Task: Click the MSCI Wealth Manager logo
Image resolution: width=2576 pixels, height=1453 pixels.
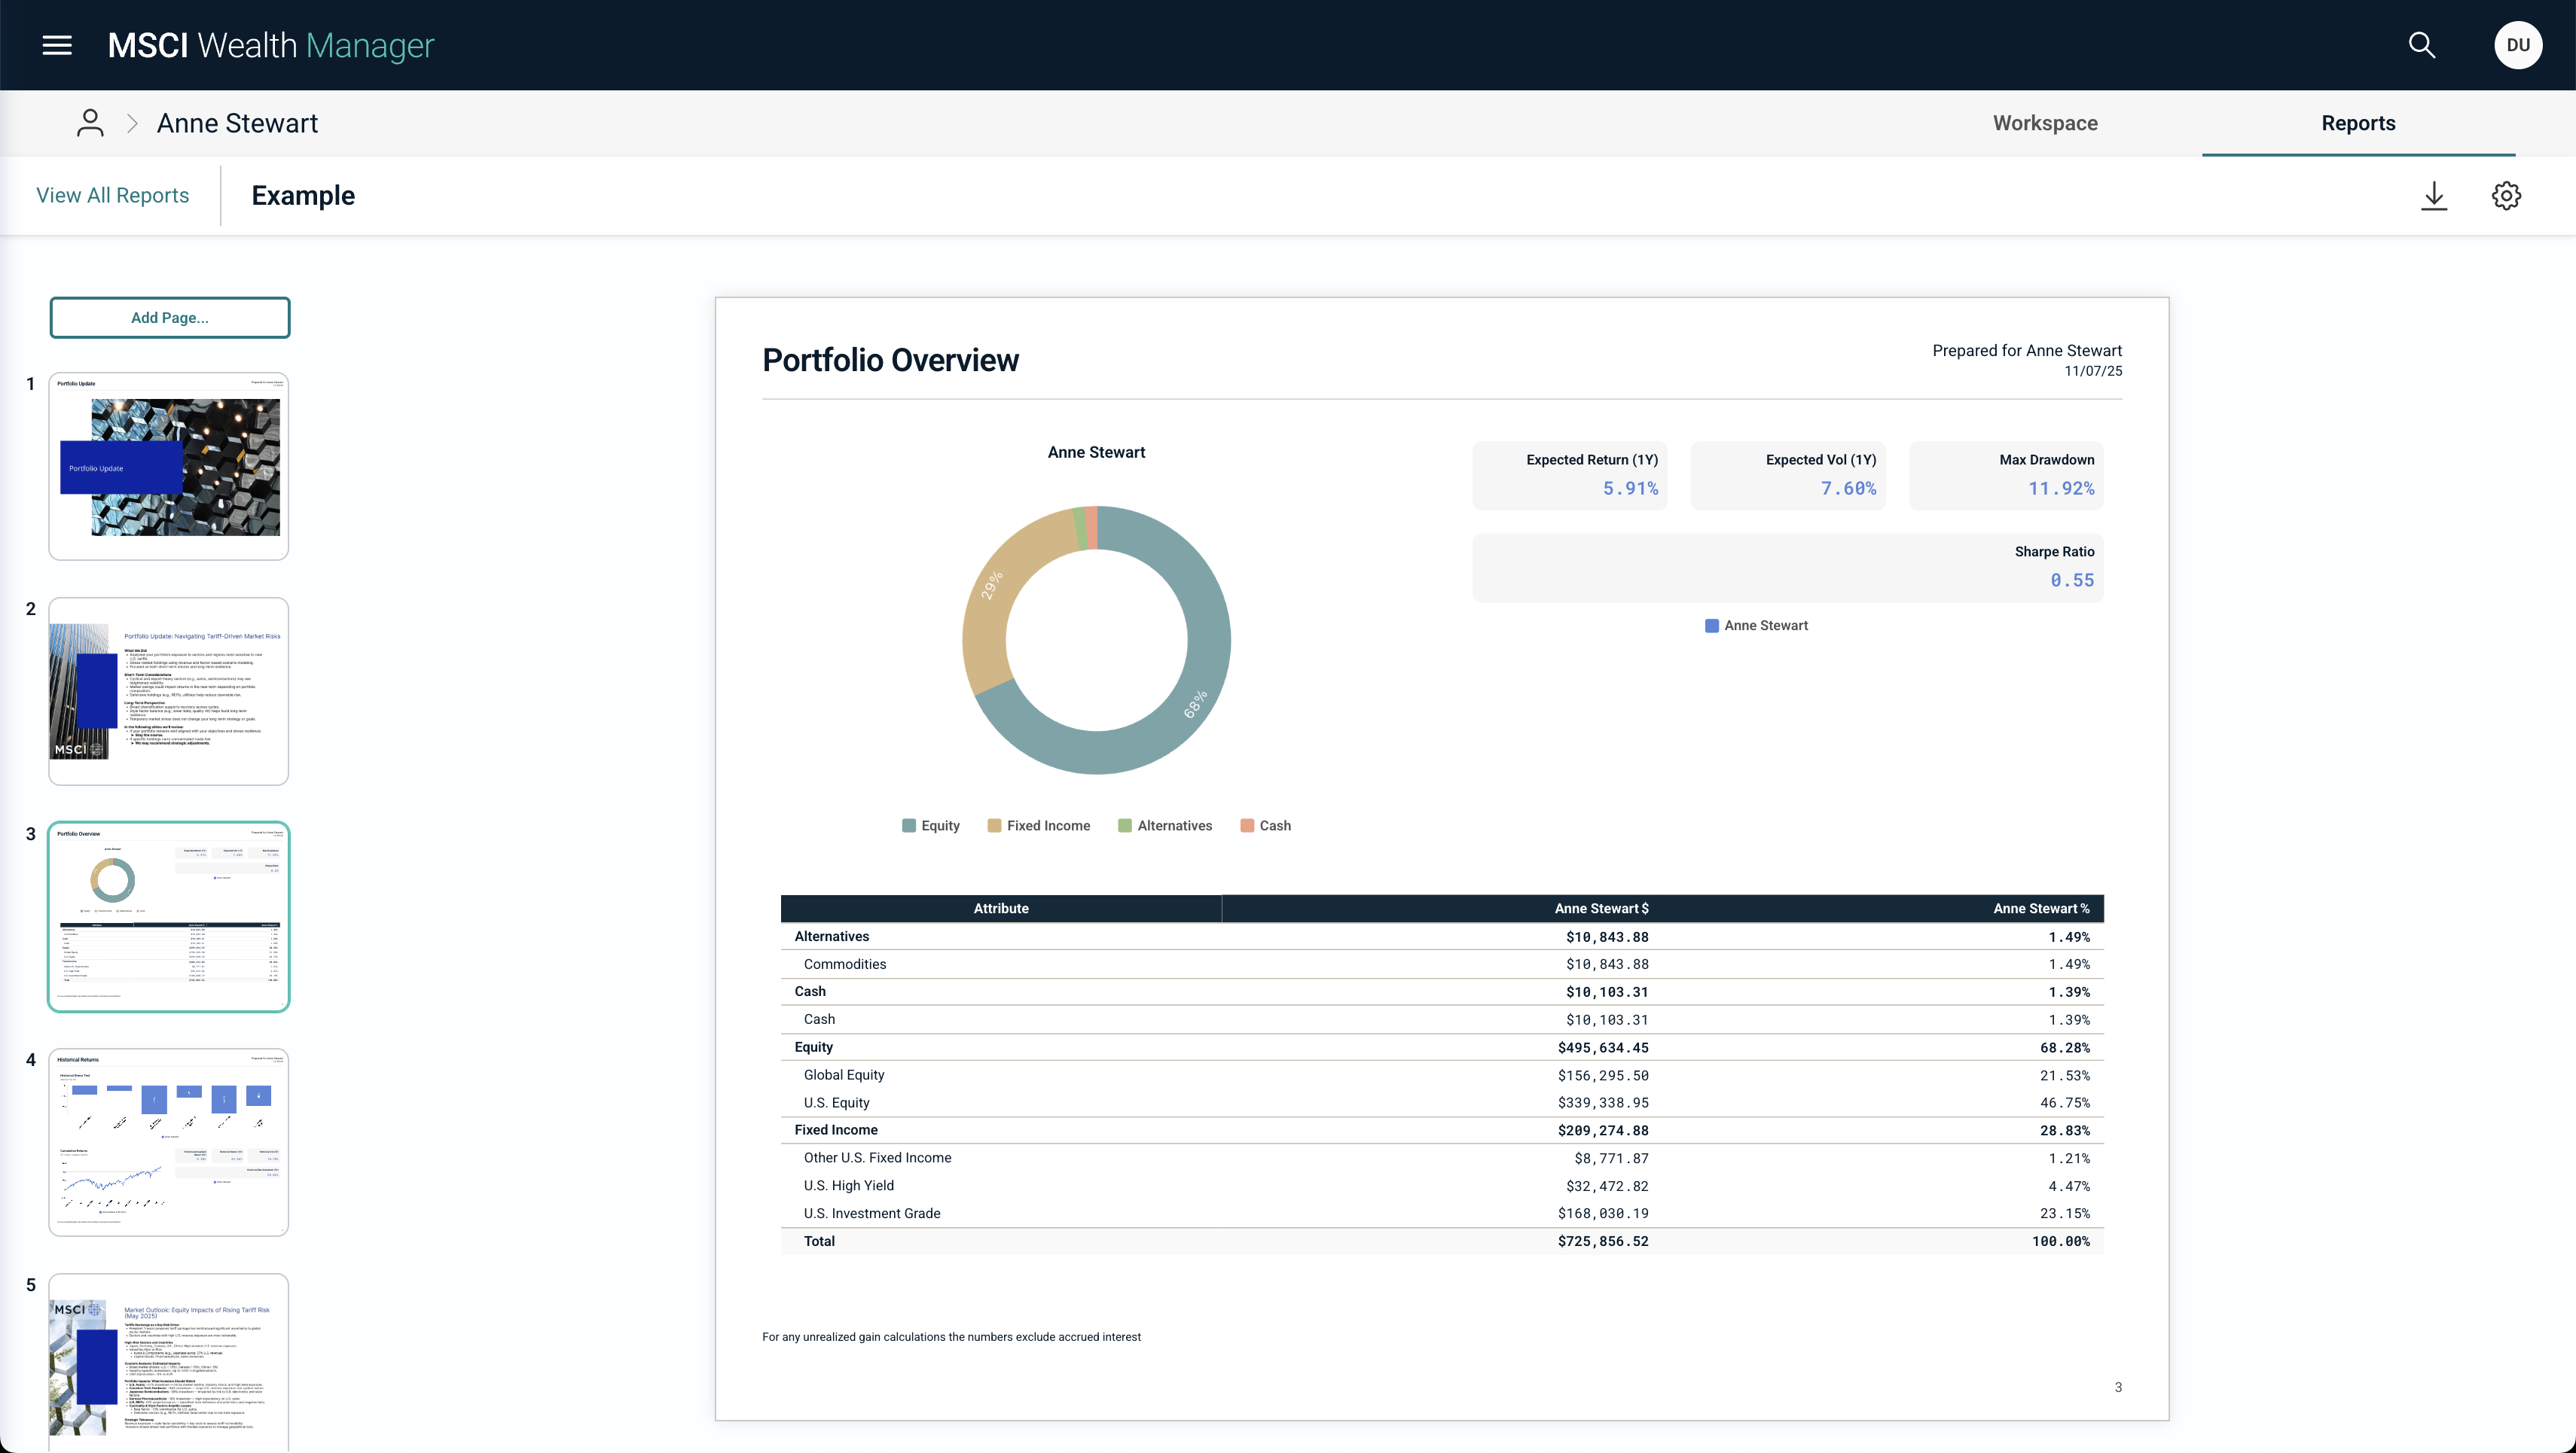Action: [270, 45]
